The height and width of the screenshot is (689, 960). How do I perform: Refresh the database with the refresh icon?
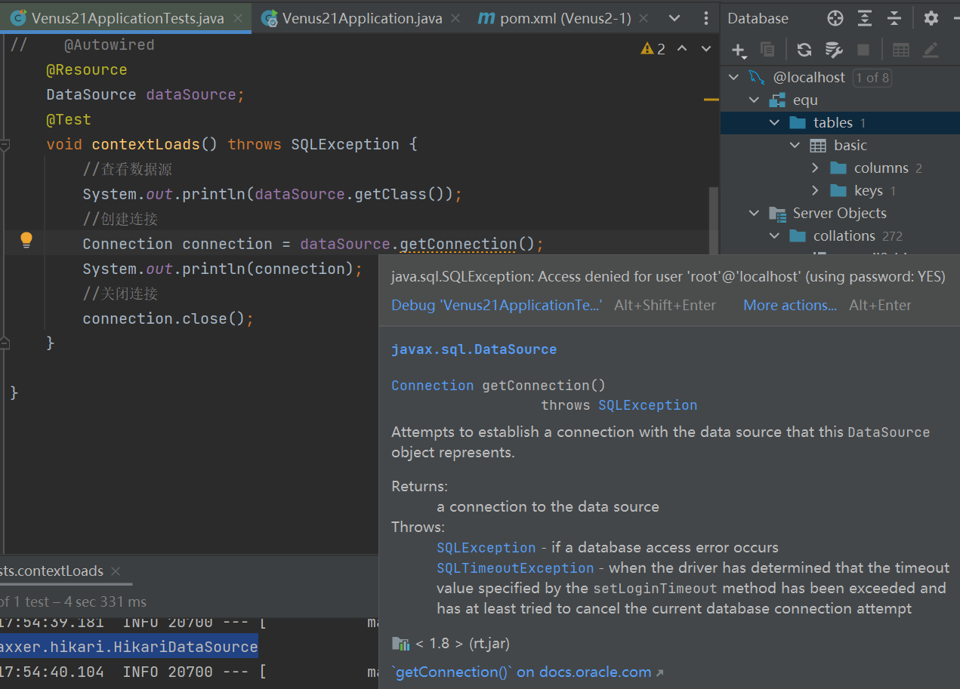[804, 50]
